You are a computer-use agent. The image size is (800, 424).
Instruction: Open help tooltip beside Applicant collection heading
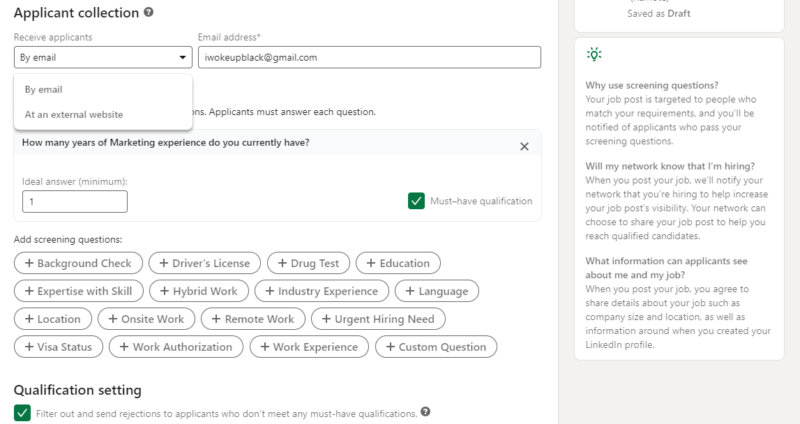[147, 13]
